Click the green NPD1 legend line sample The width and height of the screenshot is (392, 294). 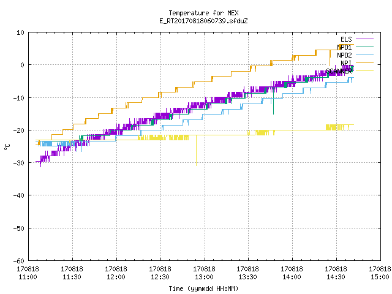point(364,47)
